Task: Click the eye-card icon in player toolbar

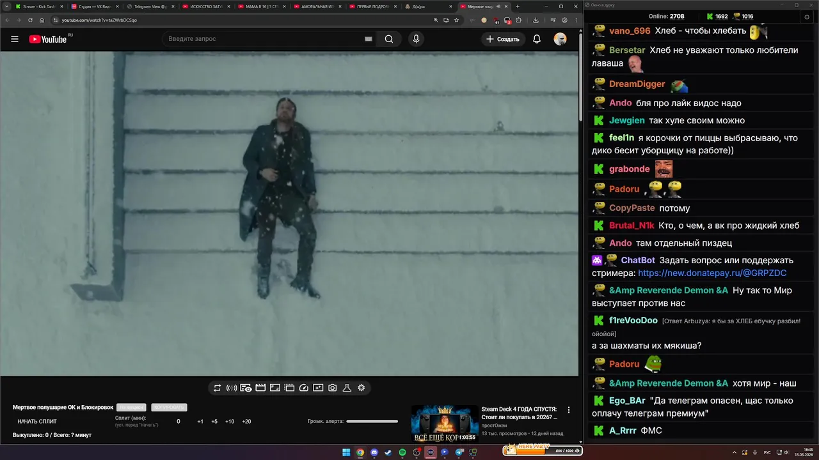Action: (246, 388)
